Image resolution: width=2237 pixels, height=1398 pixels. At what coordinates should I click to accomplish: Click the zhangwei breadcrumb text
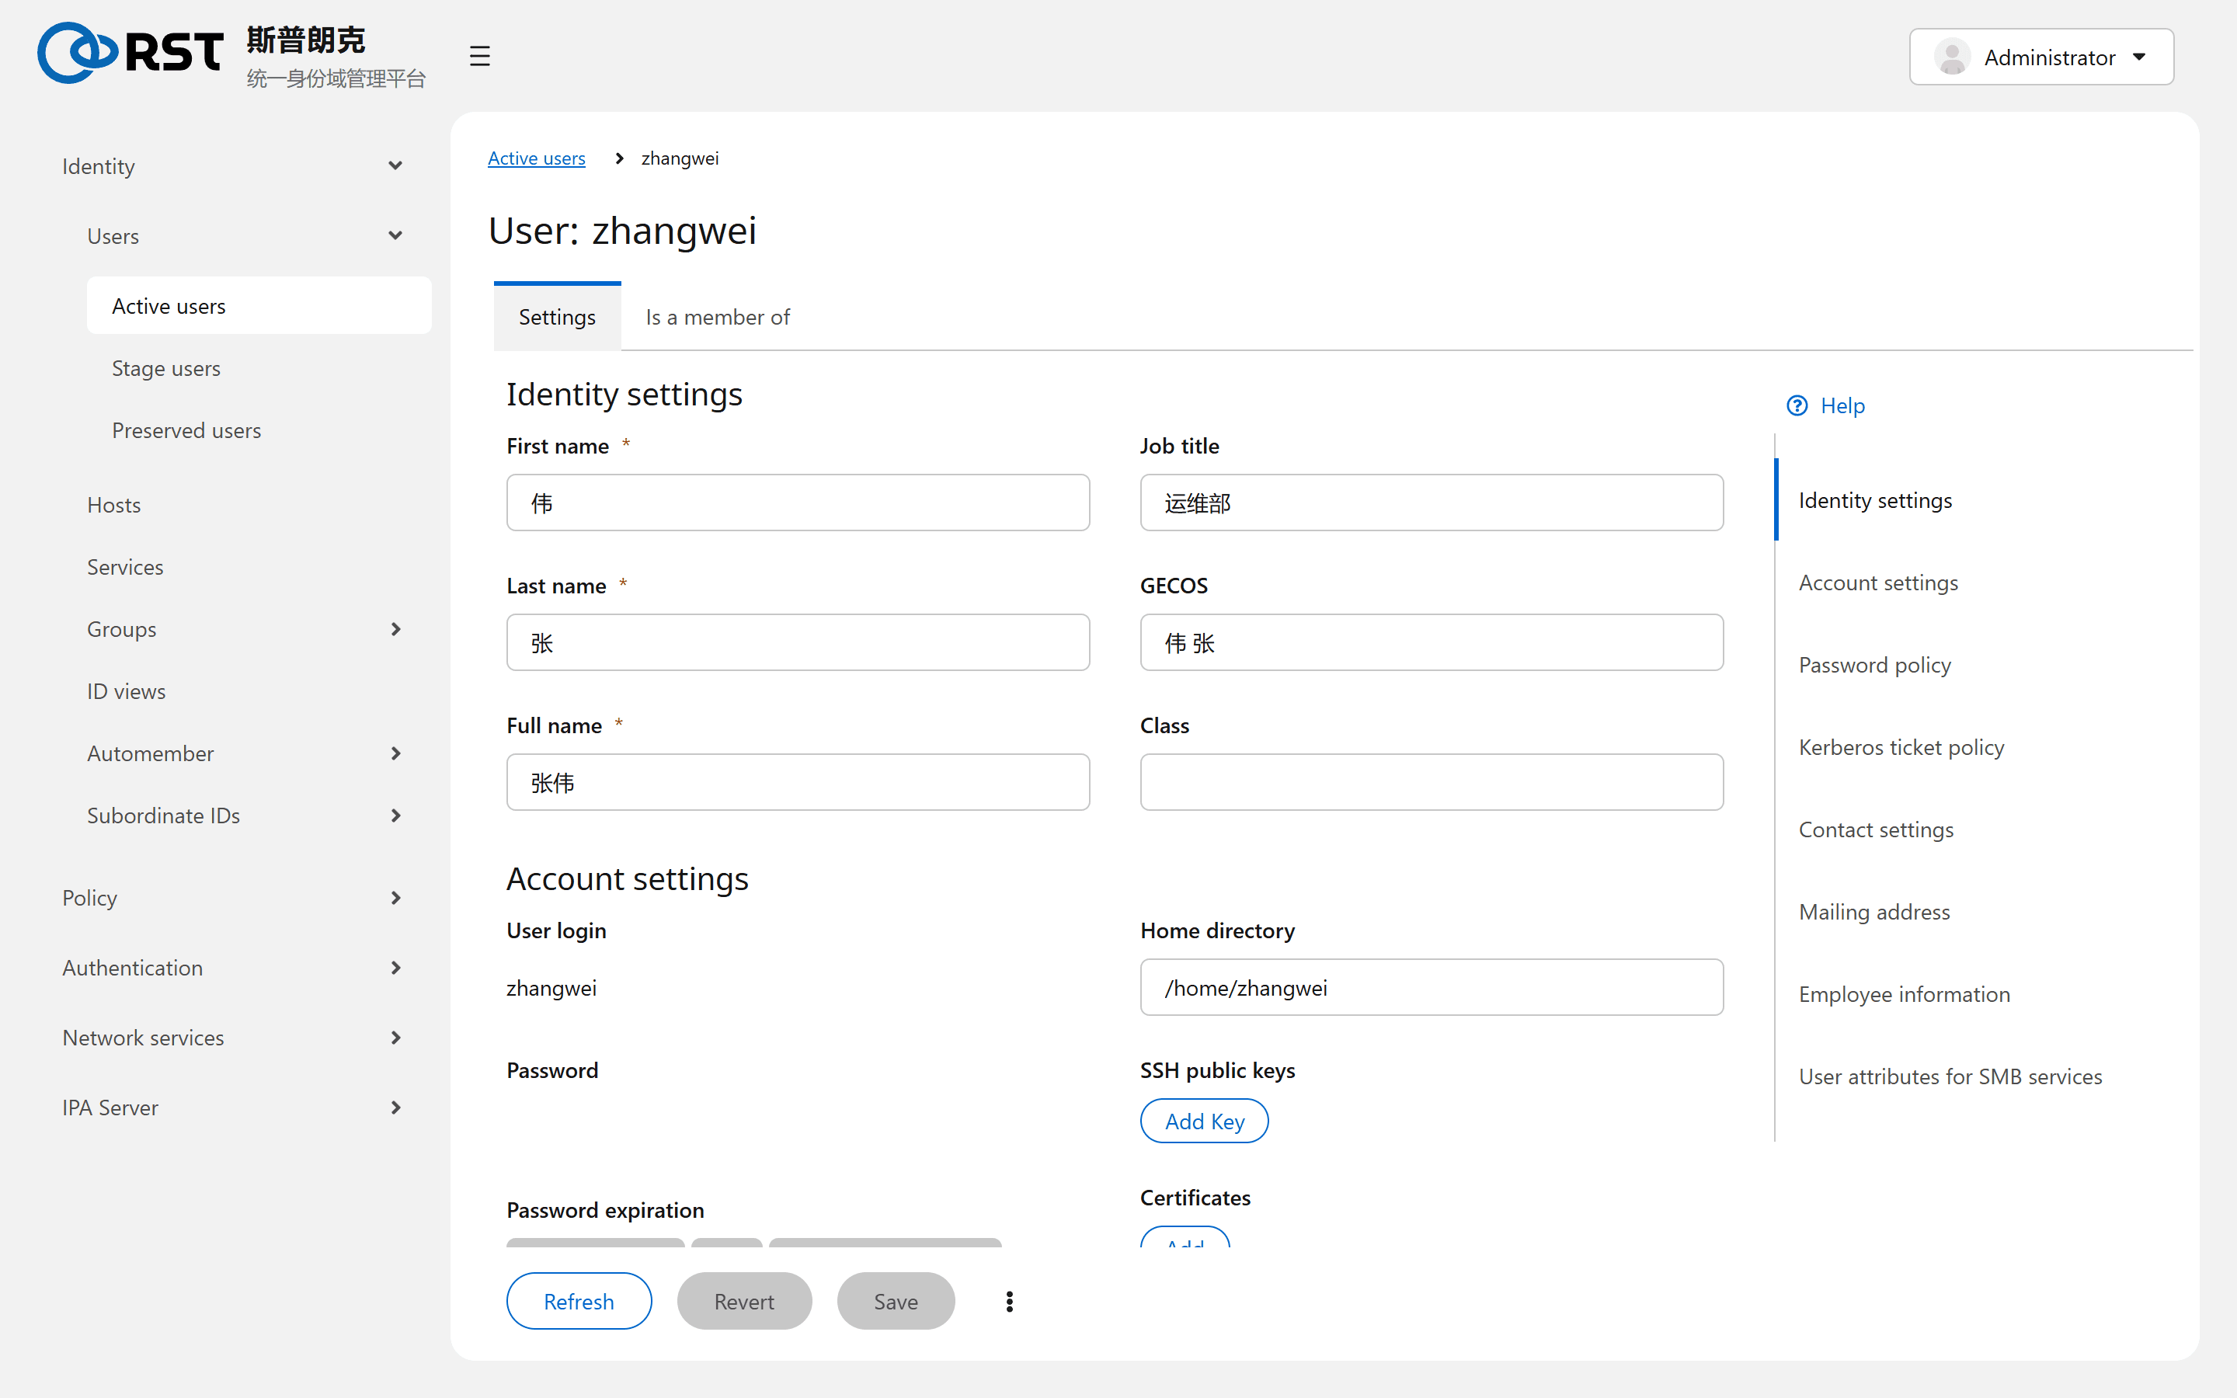pyautogui.click(x=680, y=158)
